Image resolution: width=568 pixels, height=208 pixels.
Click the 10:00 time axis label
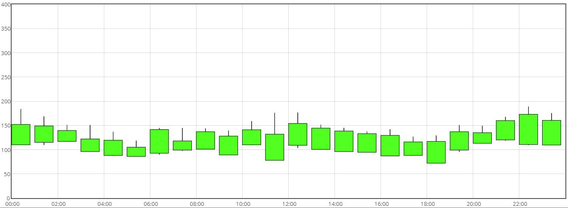pyautogui.click(x=243, y=204)
